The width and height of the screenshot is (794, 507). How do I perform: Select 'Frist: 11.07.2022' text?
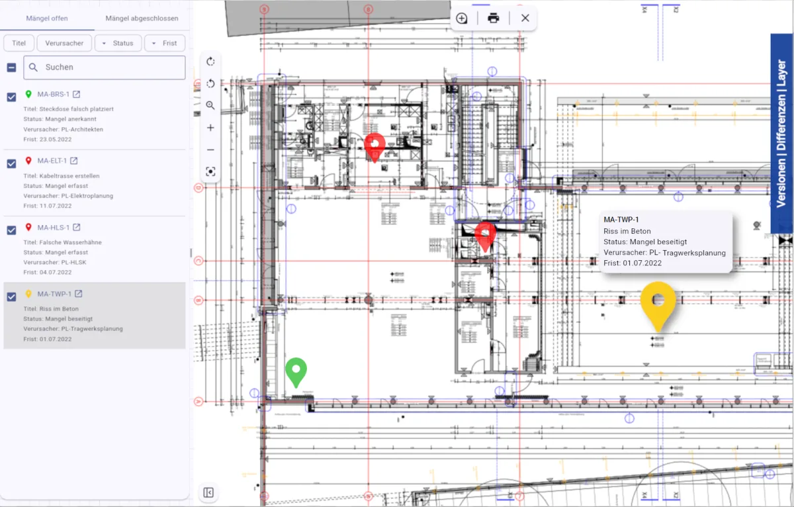coord(48,206)
